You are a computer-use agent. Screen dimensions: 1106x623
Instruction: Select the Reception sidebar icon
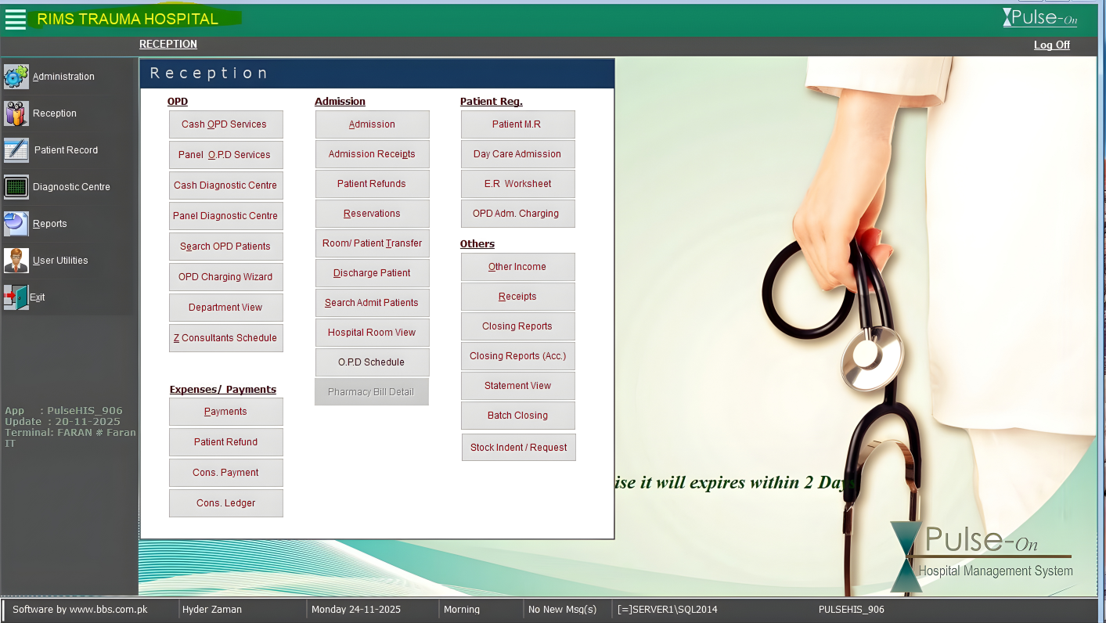tap(16, 113)
